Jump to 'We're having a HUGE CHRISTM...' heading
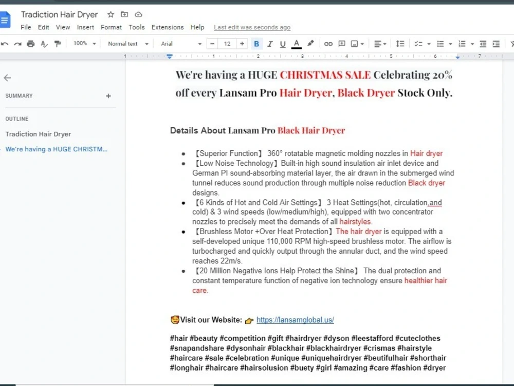The width and height of the screenshot is (514, 386). 57,149
